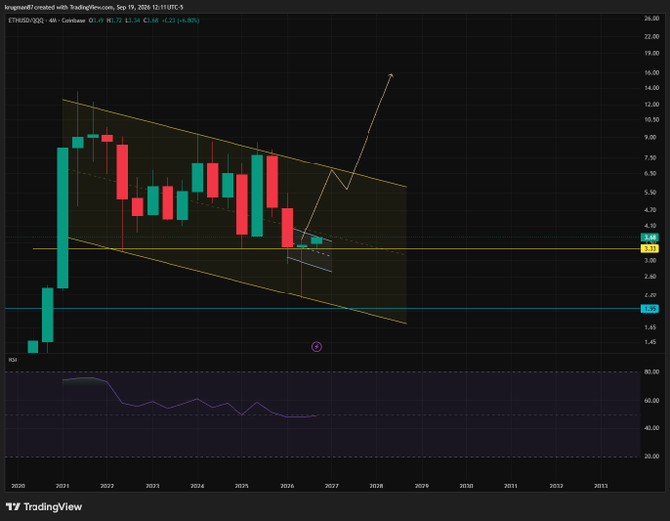Click the 2033 year label on time axis
Viewport: 670px width, 521px height.
point(601,486)
